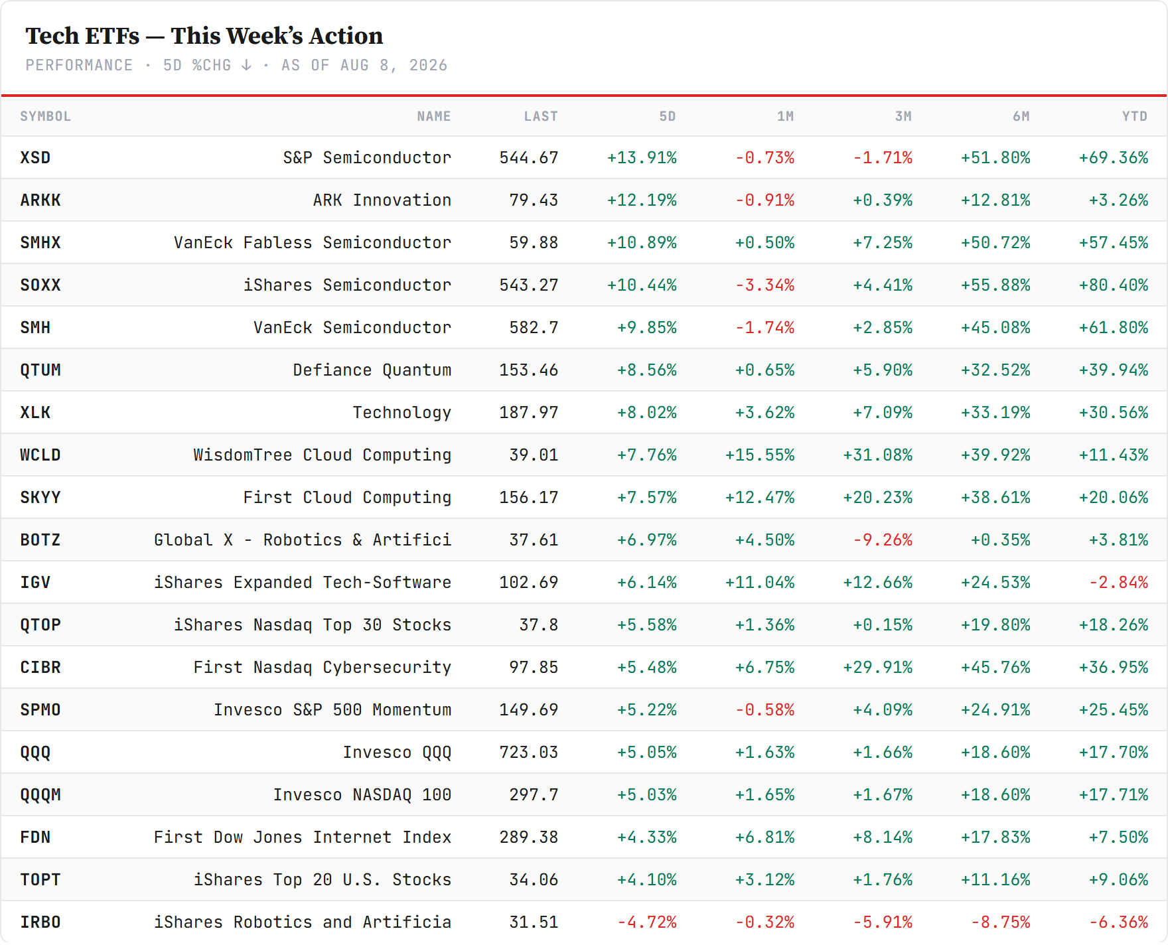Select SOXX 1M value -3.34%
1168x945 pixels.
765,285
